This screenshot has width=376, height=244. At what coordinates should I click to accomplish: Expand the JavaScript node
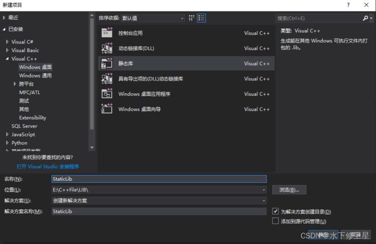pos(7,134)
